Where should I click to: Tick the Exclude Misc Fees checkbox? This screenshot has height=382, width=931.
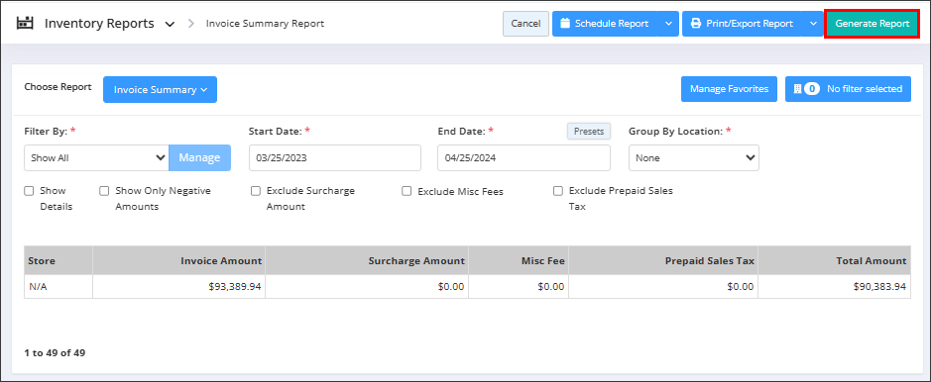407,191
